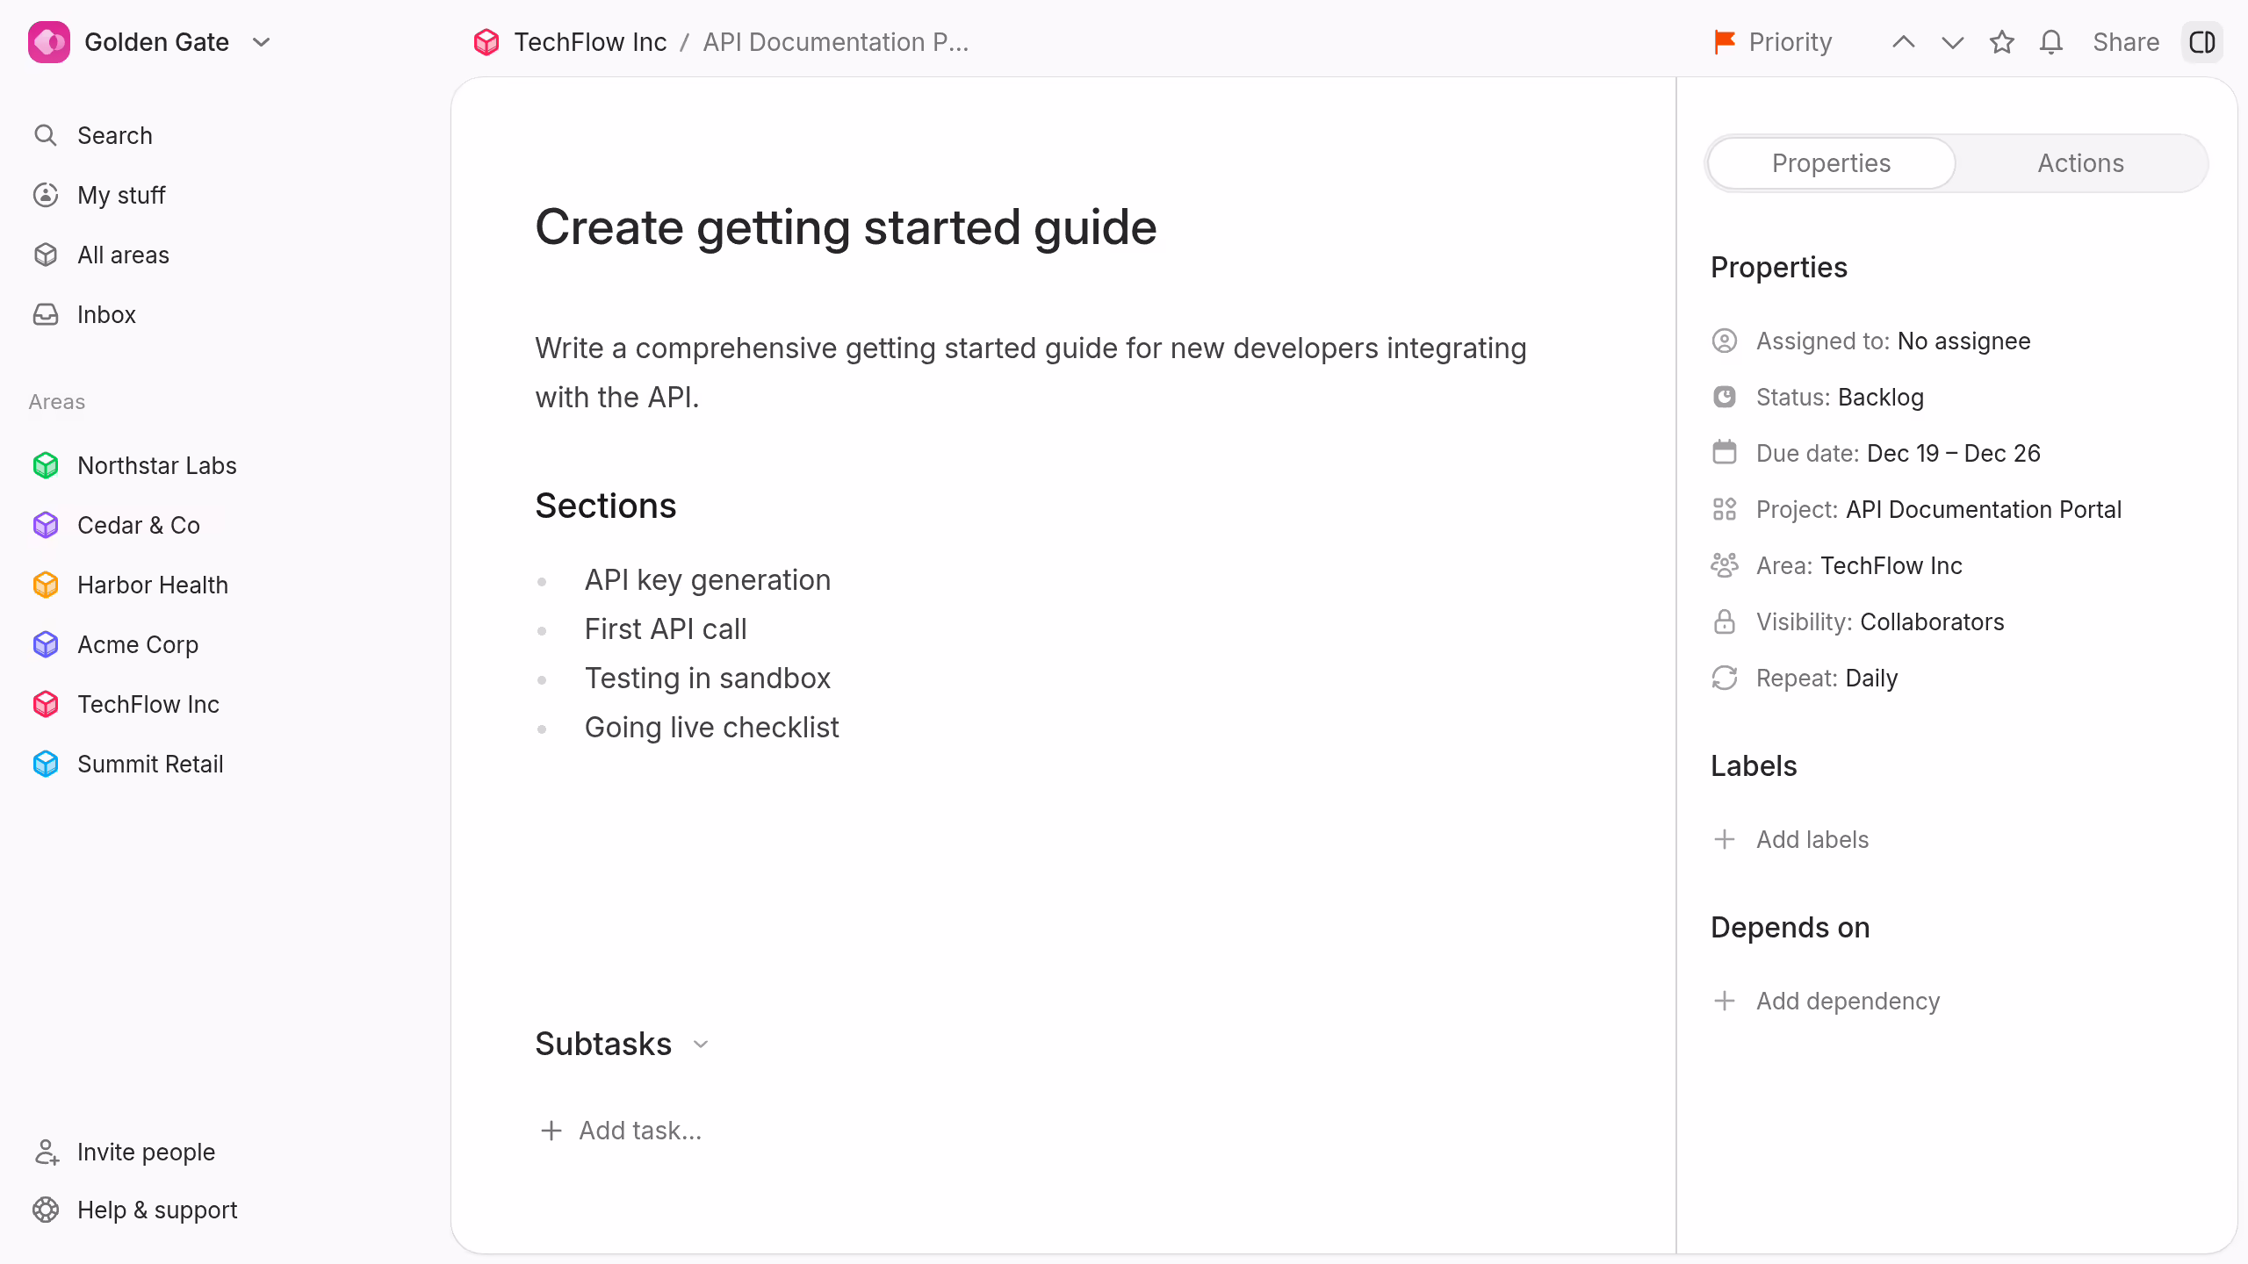Viewport: 2248px width, 1264px height.
Task: Switch to the Properties tab
Action: click(1831, 163)
